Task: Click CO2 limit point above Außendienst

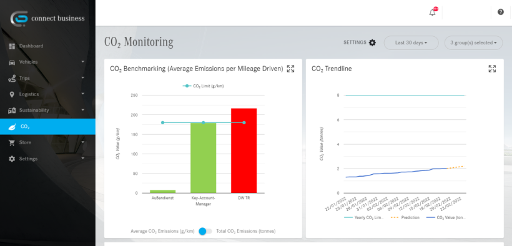Action: pyautogui.click(x=162, y=122)
